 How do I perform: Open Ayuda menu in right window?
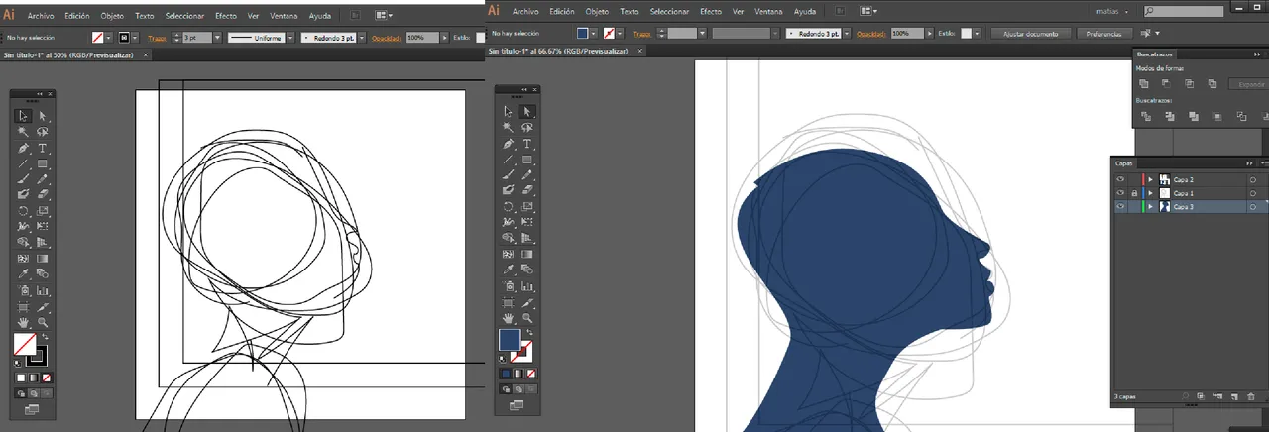[x=805, y=11]
